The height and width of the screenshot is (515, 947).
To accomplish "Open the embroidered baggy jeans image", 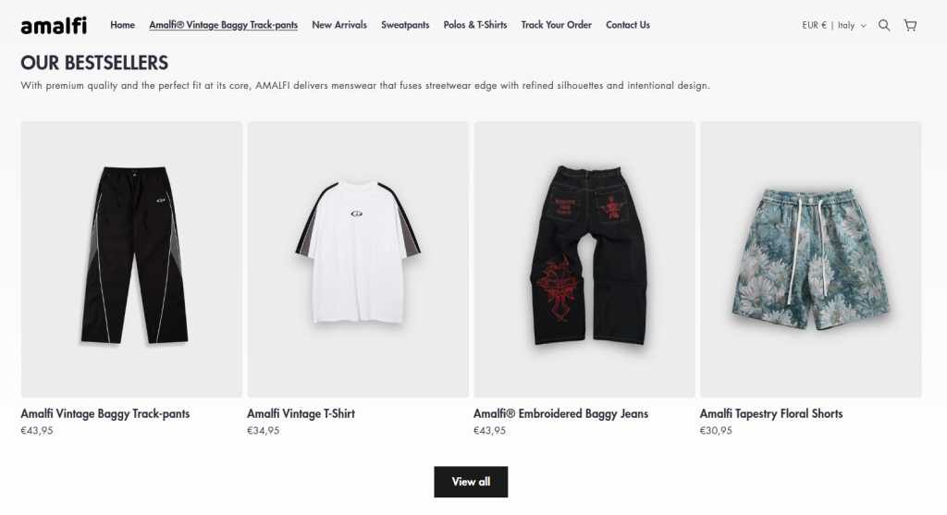I will [584, 260].
